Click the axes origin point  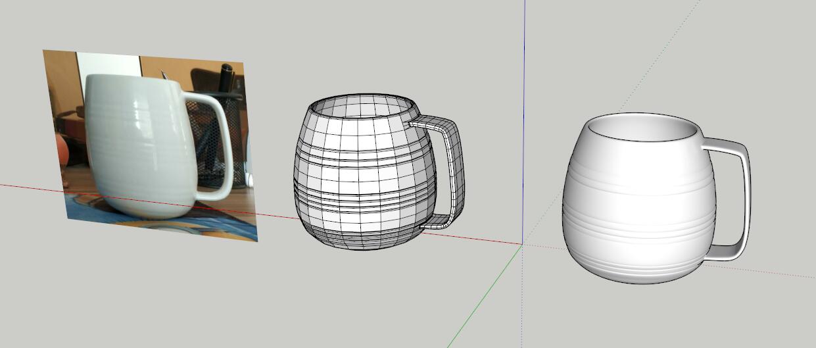523,244
